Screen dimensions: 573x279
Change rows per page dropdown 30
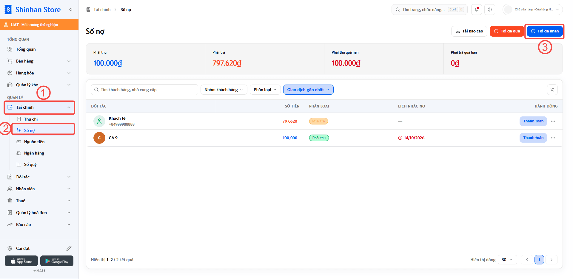[x=507, y=260]
